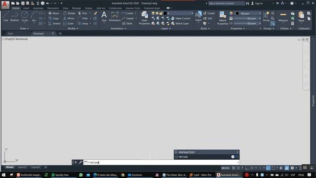This screenshot has height=178, width=316.
Task: Toggle lineweight display in status bar
Action: point(281,168)
